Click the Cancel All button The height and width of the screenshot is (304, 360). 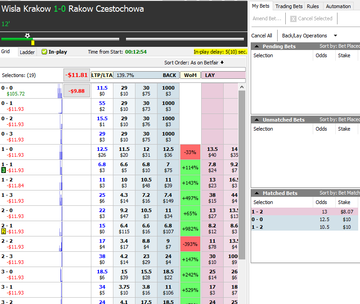[261, 36]
